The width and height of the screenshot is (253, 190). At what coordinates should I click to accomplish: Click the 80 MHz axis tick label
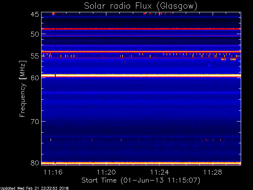(35, 163)
